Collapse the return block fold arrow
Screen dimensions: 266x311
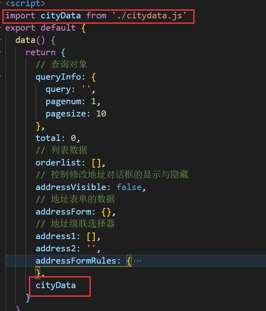tap(1, 52)
